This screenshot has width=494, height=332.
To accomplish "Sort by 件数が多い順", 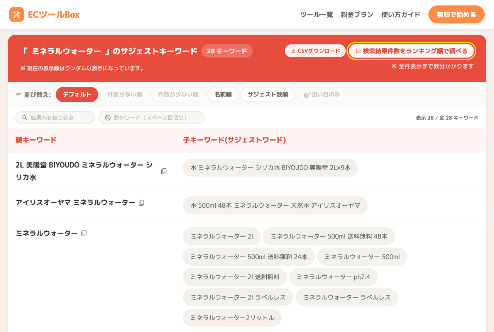I will (125, 95).
